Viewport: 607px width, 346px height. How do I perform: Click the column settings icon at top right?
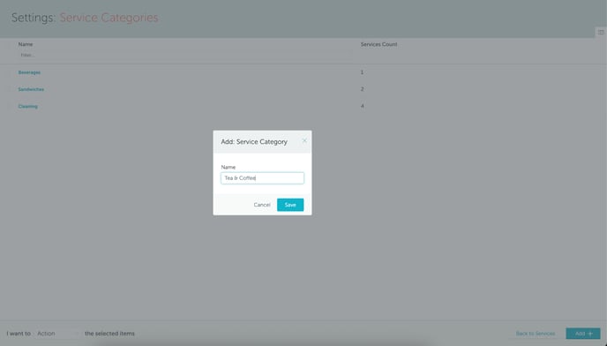pos(601,33)
